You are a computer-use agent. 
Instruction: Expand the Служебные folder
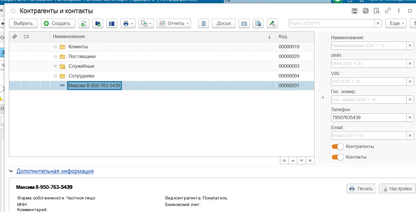point(55,66)
